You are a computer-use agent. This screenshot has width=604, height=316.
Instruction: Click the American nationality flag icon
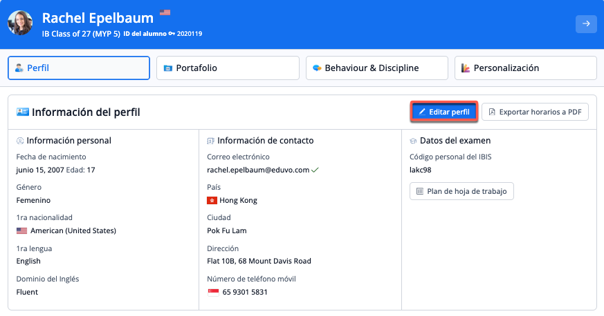[21, 230]
